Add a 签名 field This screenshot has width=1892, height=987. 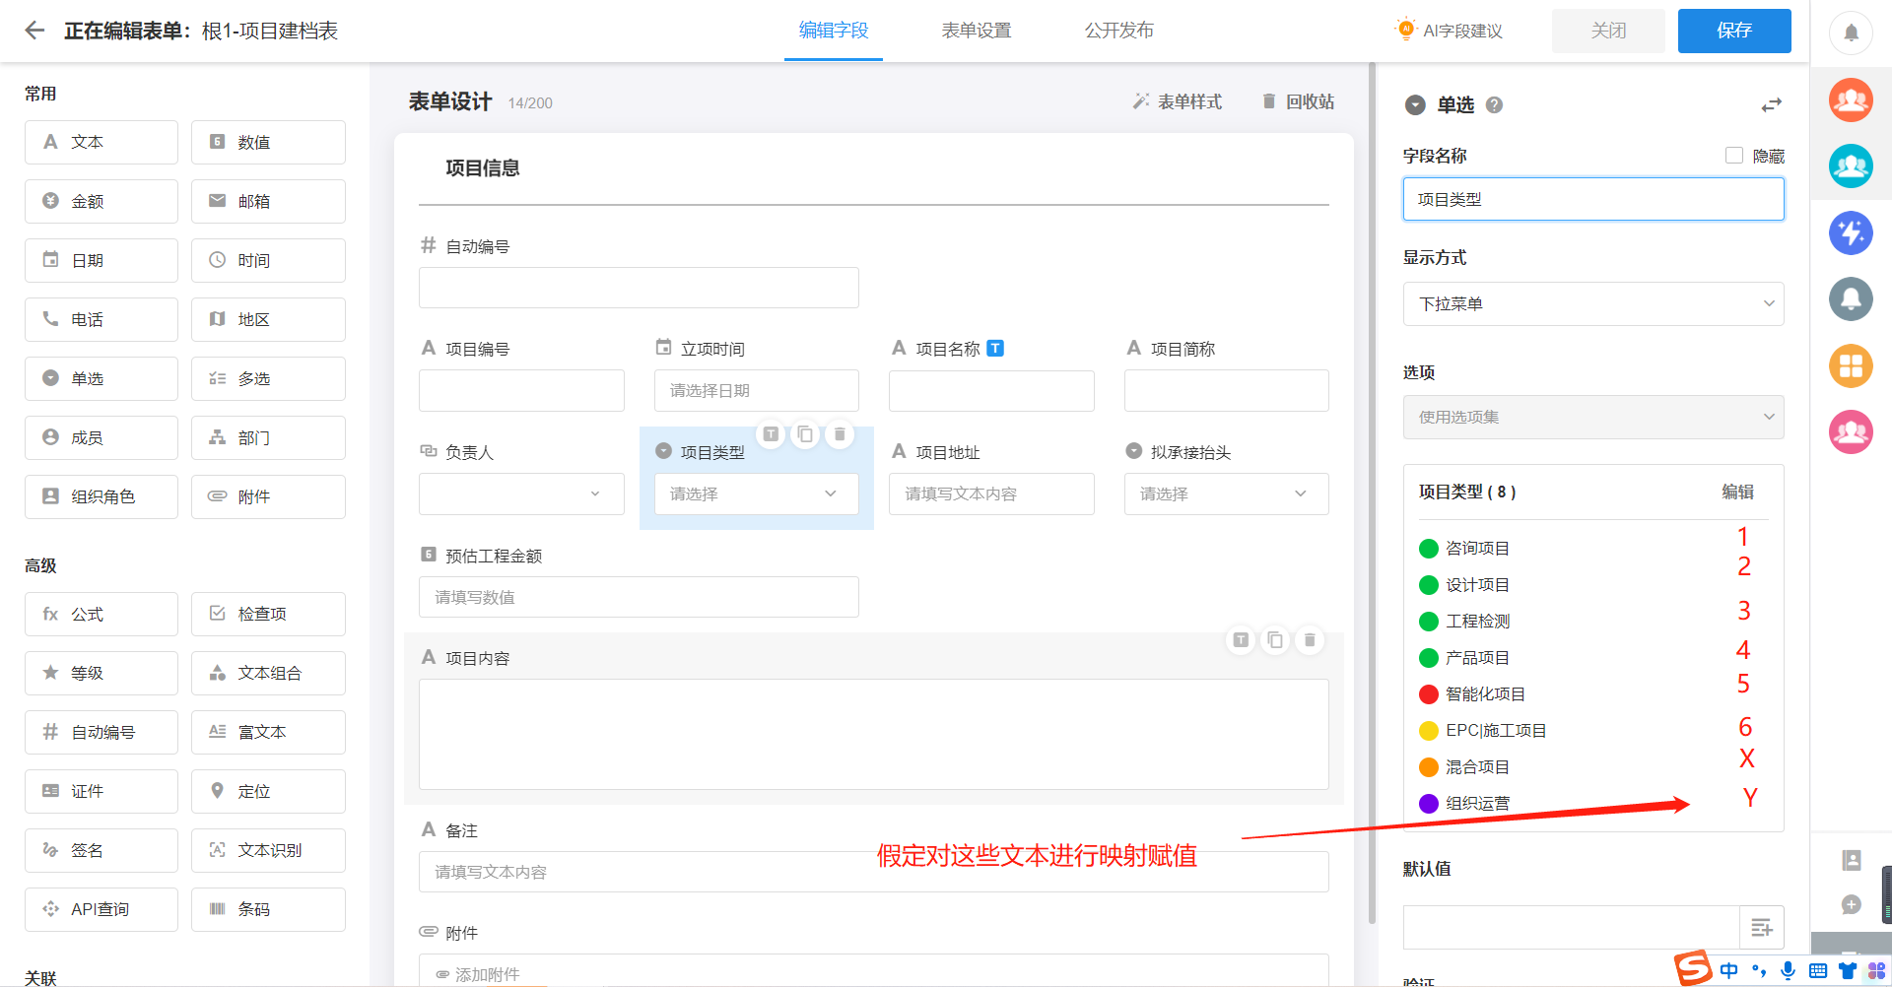pos(101,850)
